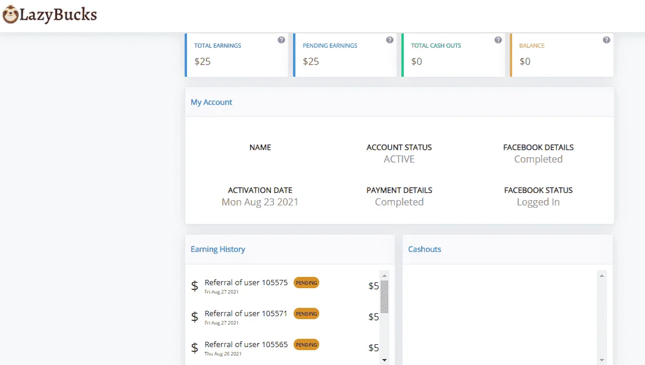Click activation date Mon Aug 23 2021
The image size is (645, 365).
pos(260,202)
